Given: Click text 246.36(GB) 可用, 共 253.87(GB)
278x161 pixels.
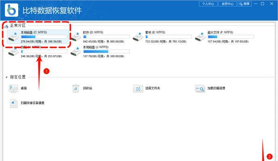Looking at the screenshot, I should [41, 56].
